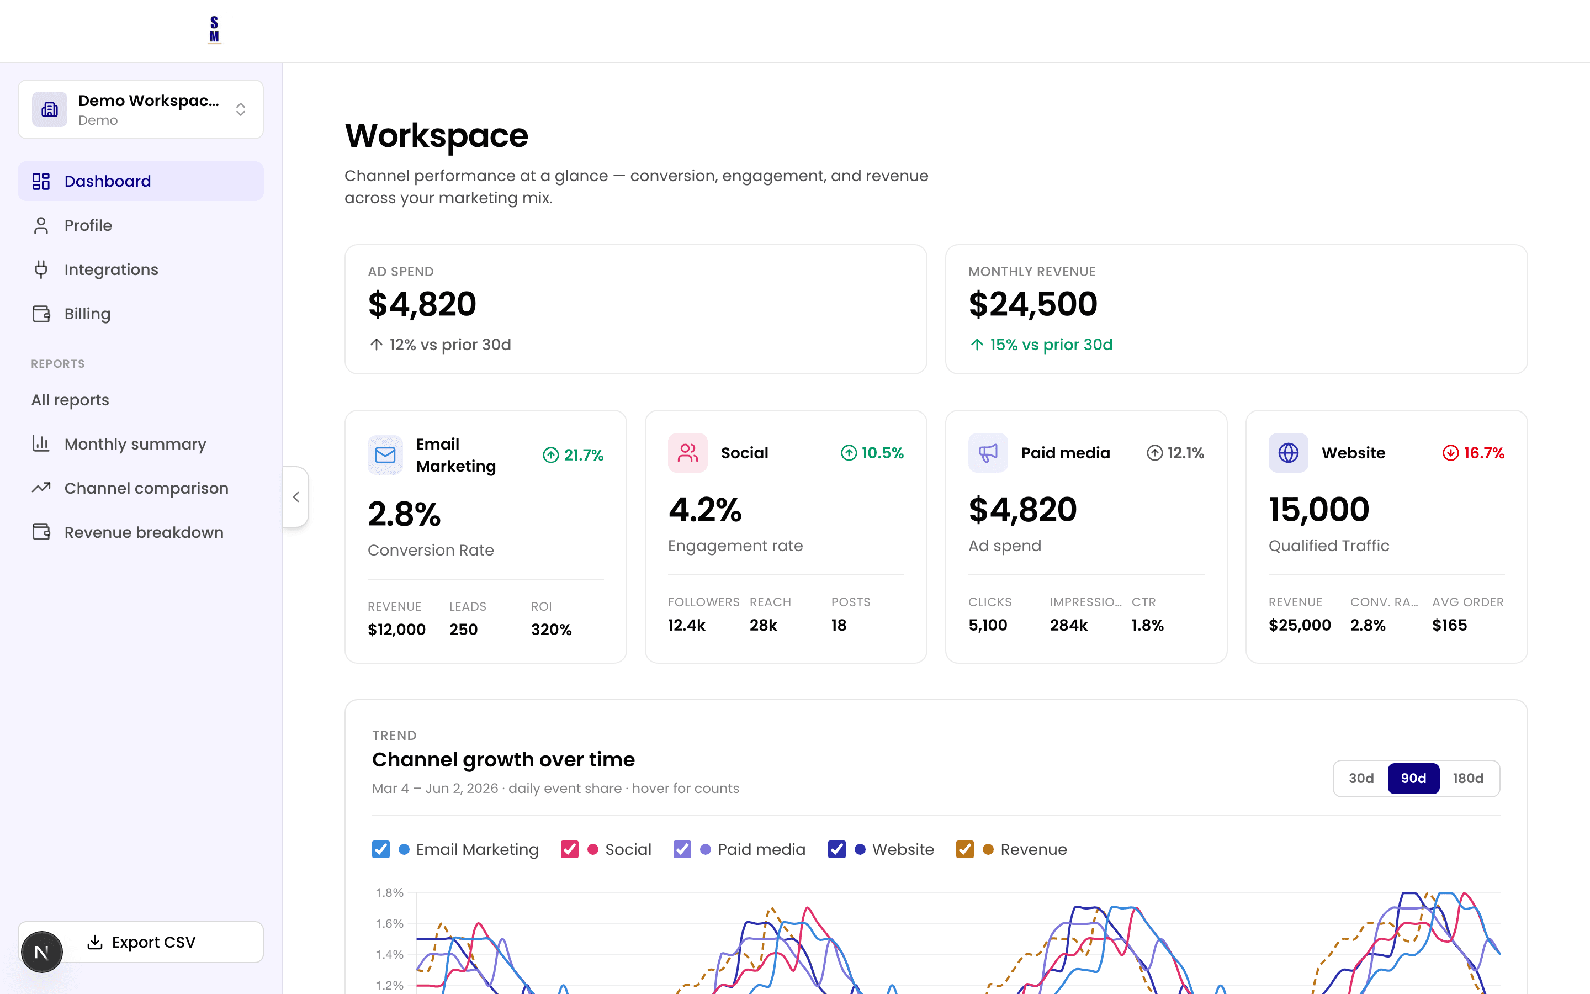Click the Integrations plug icon
The height and width of the screenshot is (994, 1590).
point(41,269)
